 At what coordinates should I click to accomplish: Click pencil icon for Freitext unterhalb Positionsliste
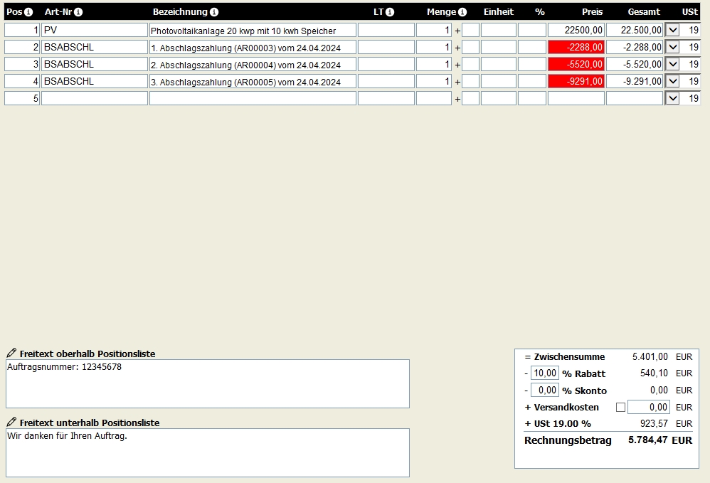point(12,422)
